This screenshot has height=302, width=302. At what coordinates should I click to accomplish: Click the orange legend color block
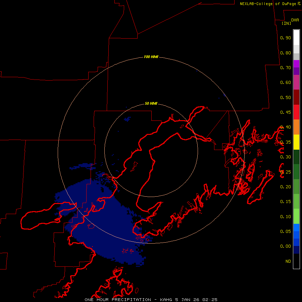point(296,127)
